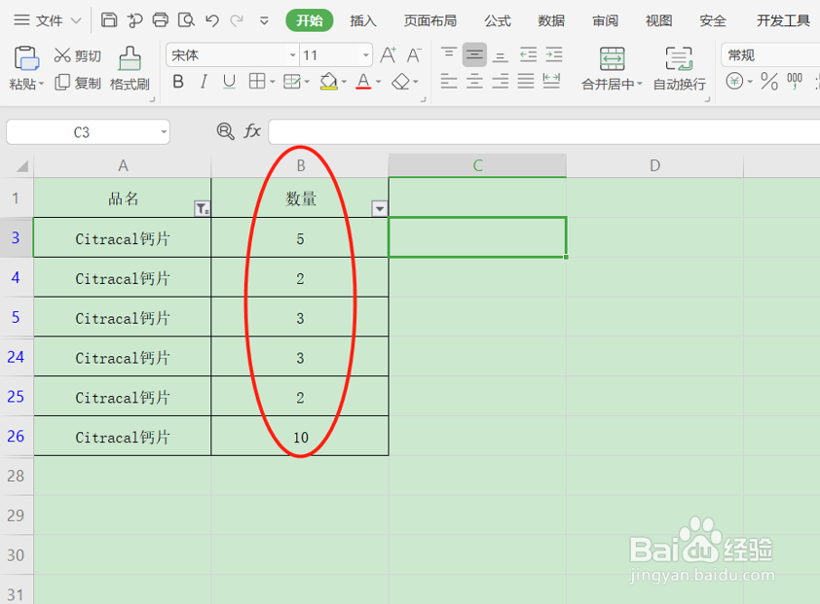Toggle underline formatting
820x604 pixels.
(x=228, y=82)
